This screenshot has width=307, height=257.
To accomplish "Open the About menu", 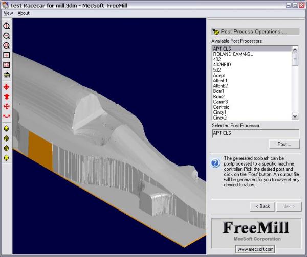I will click(x=24, y=13).
